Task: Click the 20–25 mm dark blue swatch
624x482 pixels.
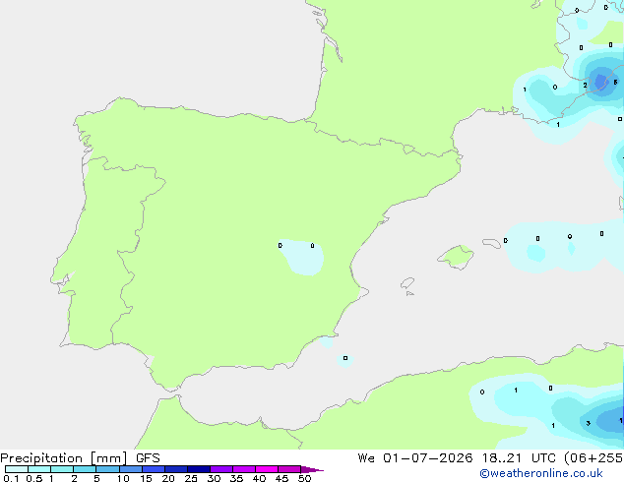Action: click(x=175, y=469)
